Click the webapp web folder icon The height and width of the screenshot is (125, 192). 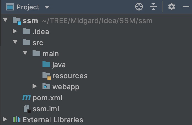46,86
